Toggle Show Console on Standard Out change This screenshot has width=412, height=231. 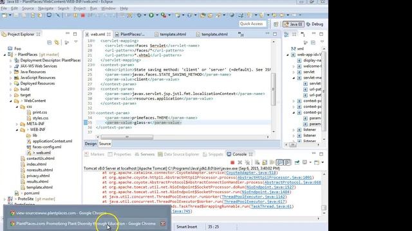tap(279, 162)
